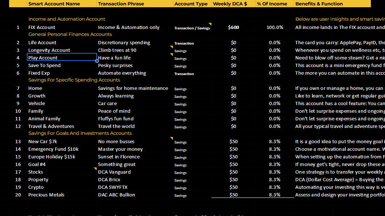Screen dimensions: 385x216
Task: Click the 'Always learning' cell
Action: [135, 96]
